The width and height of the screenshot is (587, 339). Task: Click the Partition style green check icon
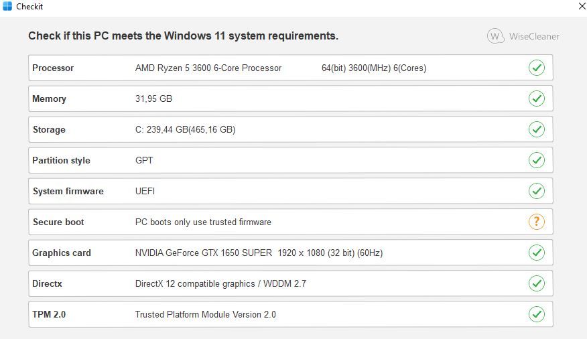click(x=536, y=160)
